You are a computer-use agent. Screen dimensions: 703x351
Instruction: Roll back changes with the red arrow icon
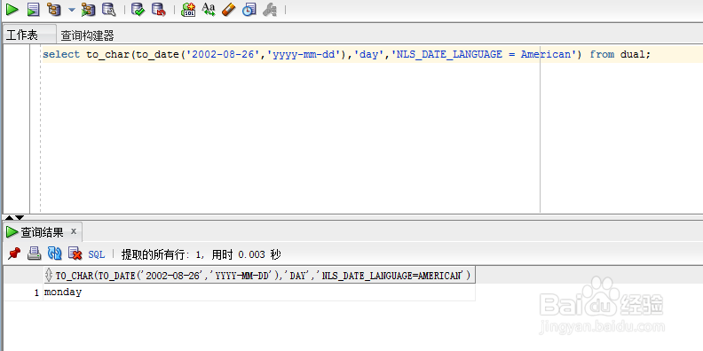click(158, 10)
